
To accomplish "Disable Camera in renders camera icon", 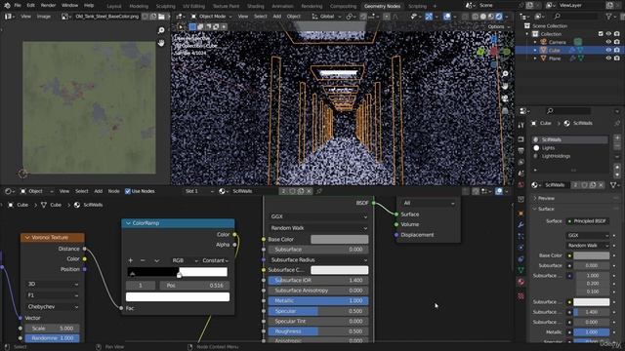I will coord(616,42).
